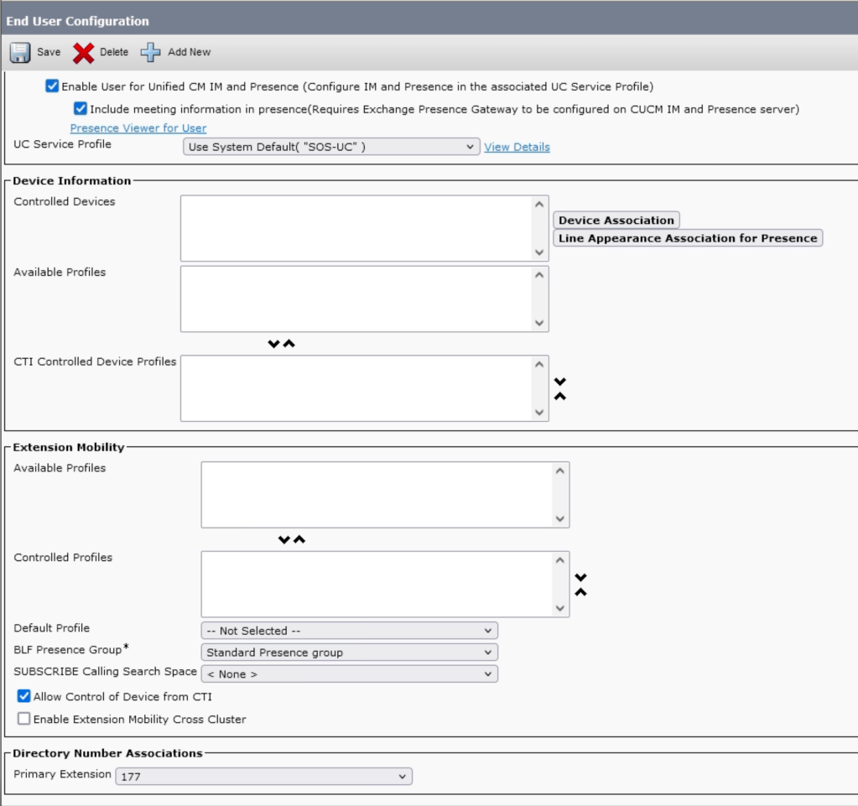Click the Controlled Devices list box
This screenshot has width=858, height=806.
(356, 228)
